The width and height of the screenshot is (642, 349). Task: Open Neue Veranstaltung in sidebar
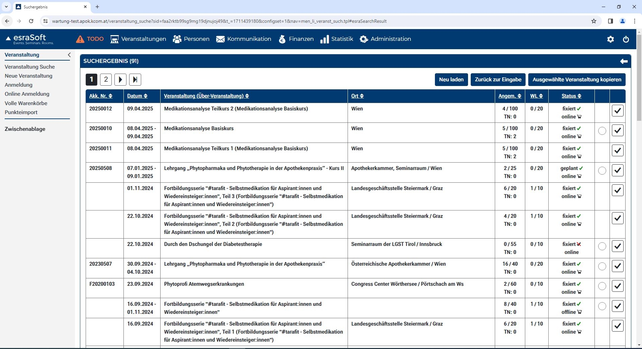click(x=28, y=76)
